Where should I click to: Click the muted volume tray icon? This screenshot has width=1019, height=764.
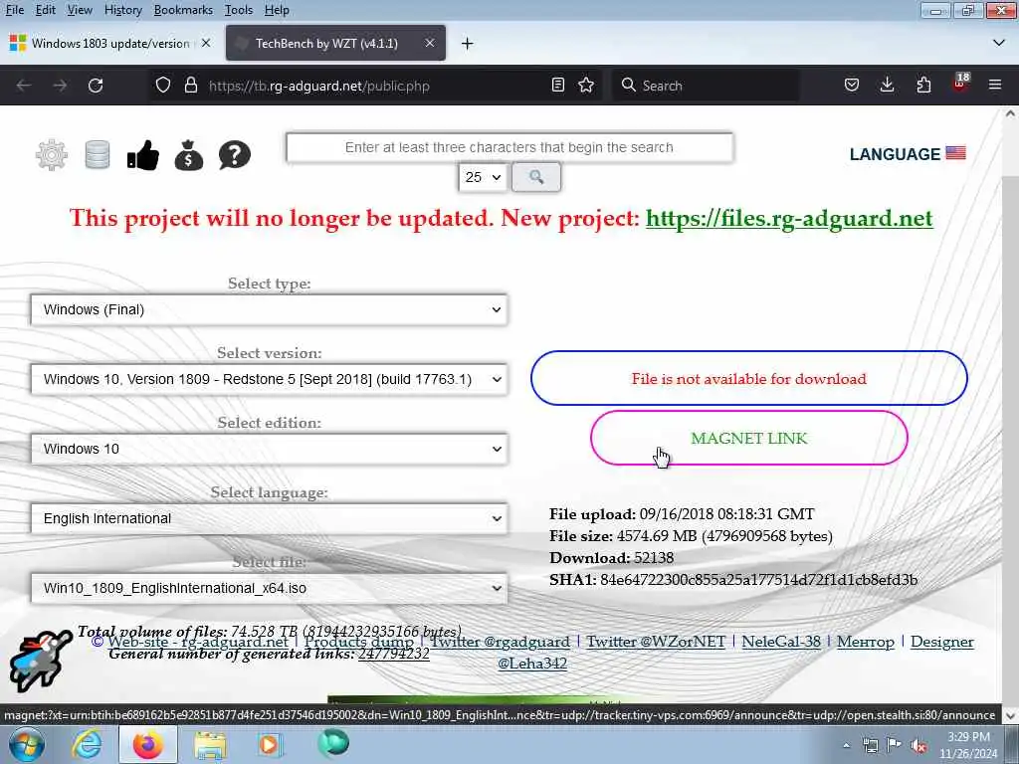point(918,745)
